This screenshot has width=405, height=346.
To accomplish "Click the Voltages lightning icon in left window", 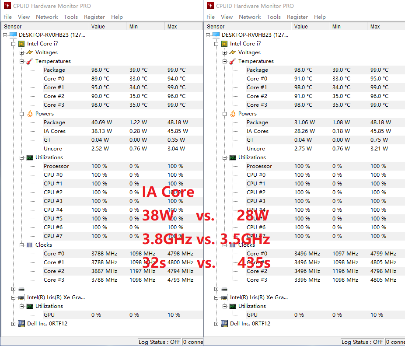I will tap(30, 52).
